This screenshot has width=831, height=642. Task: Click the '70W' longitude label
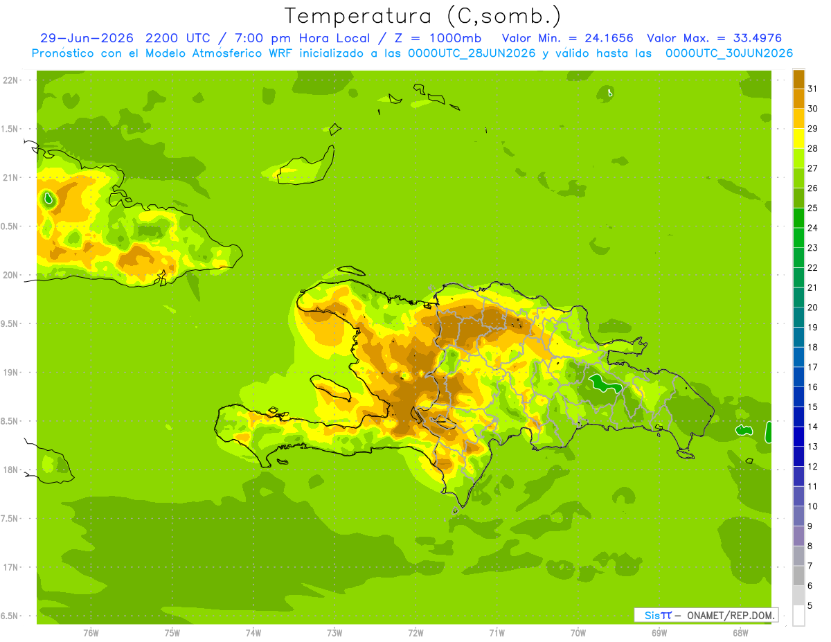coord(578,633)
